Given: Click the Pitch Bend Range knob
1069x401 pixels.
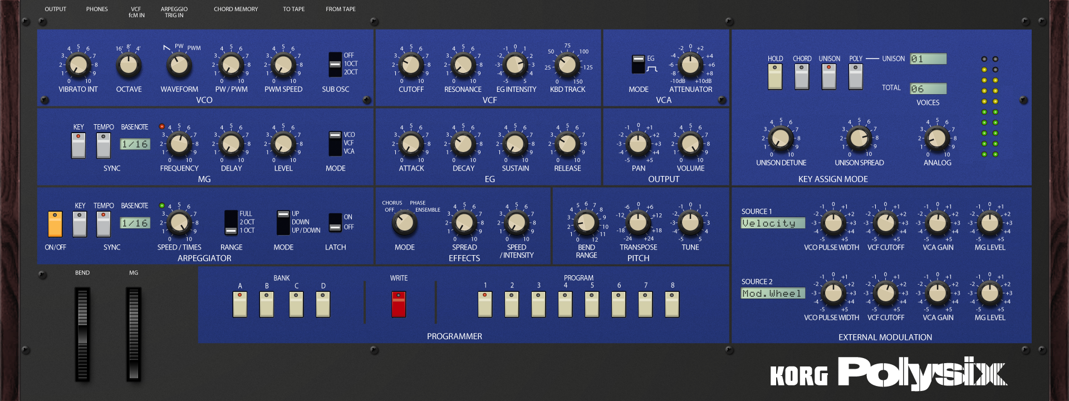Looking at the screenshot, I should point(586,223).
